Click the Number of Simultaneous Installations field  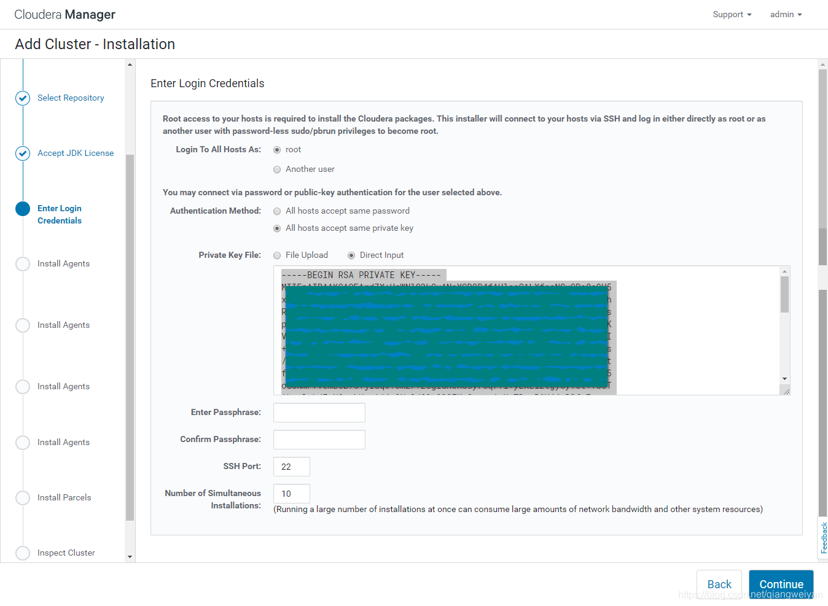click(292, 494)
